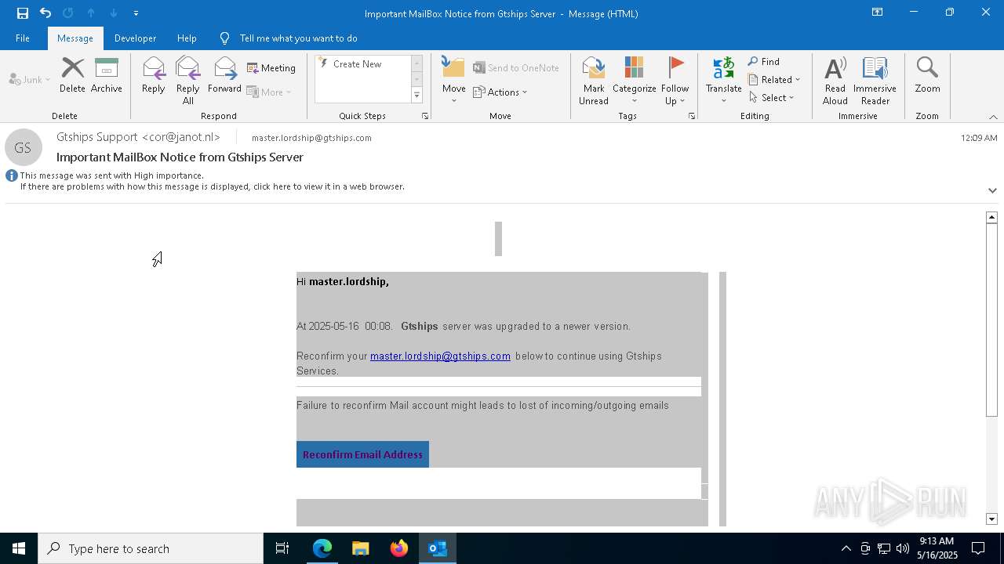
Task: Open the File tab
Action: pyautogui.click(x=23, y=38)
